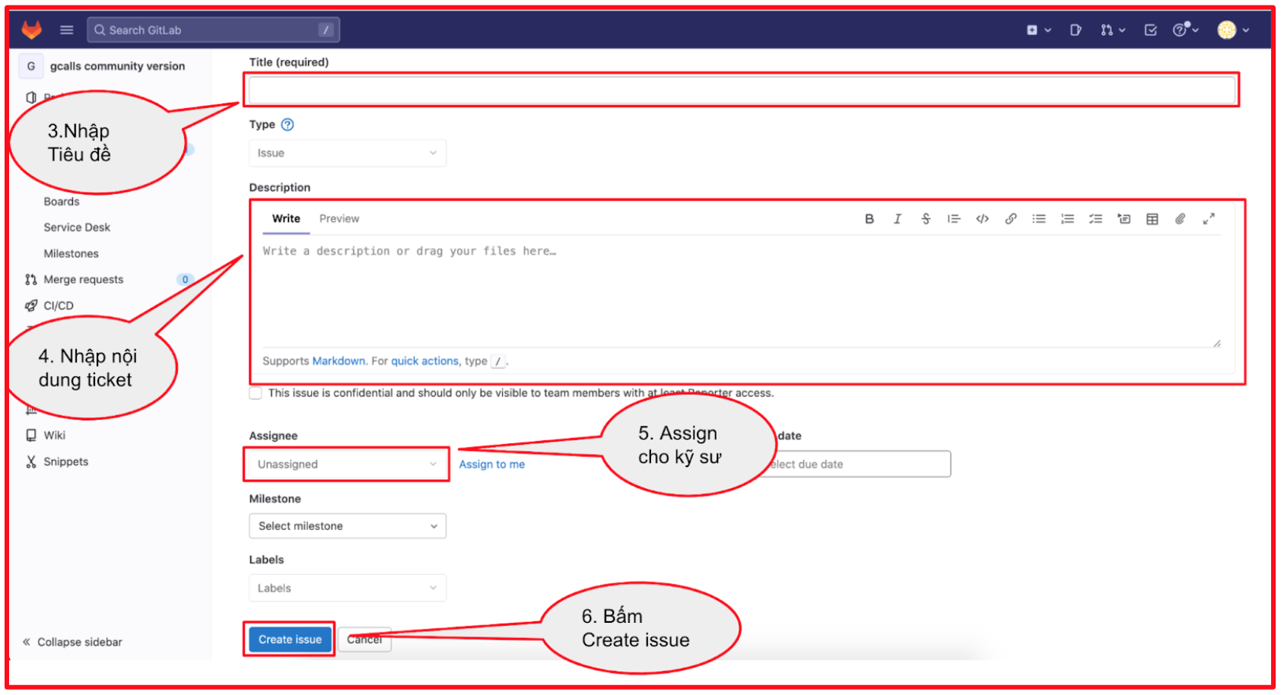Open the issue Type dropdown
Screen dimensions: 1281x695
point(347,153)
